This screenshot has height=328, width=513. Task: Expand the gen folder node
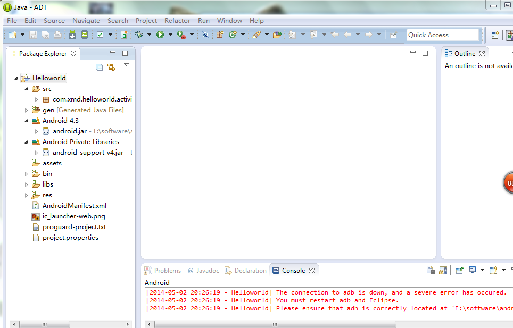[26, 111]
